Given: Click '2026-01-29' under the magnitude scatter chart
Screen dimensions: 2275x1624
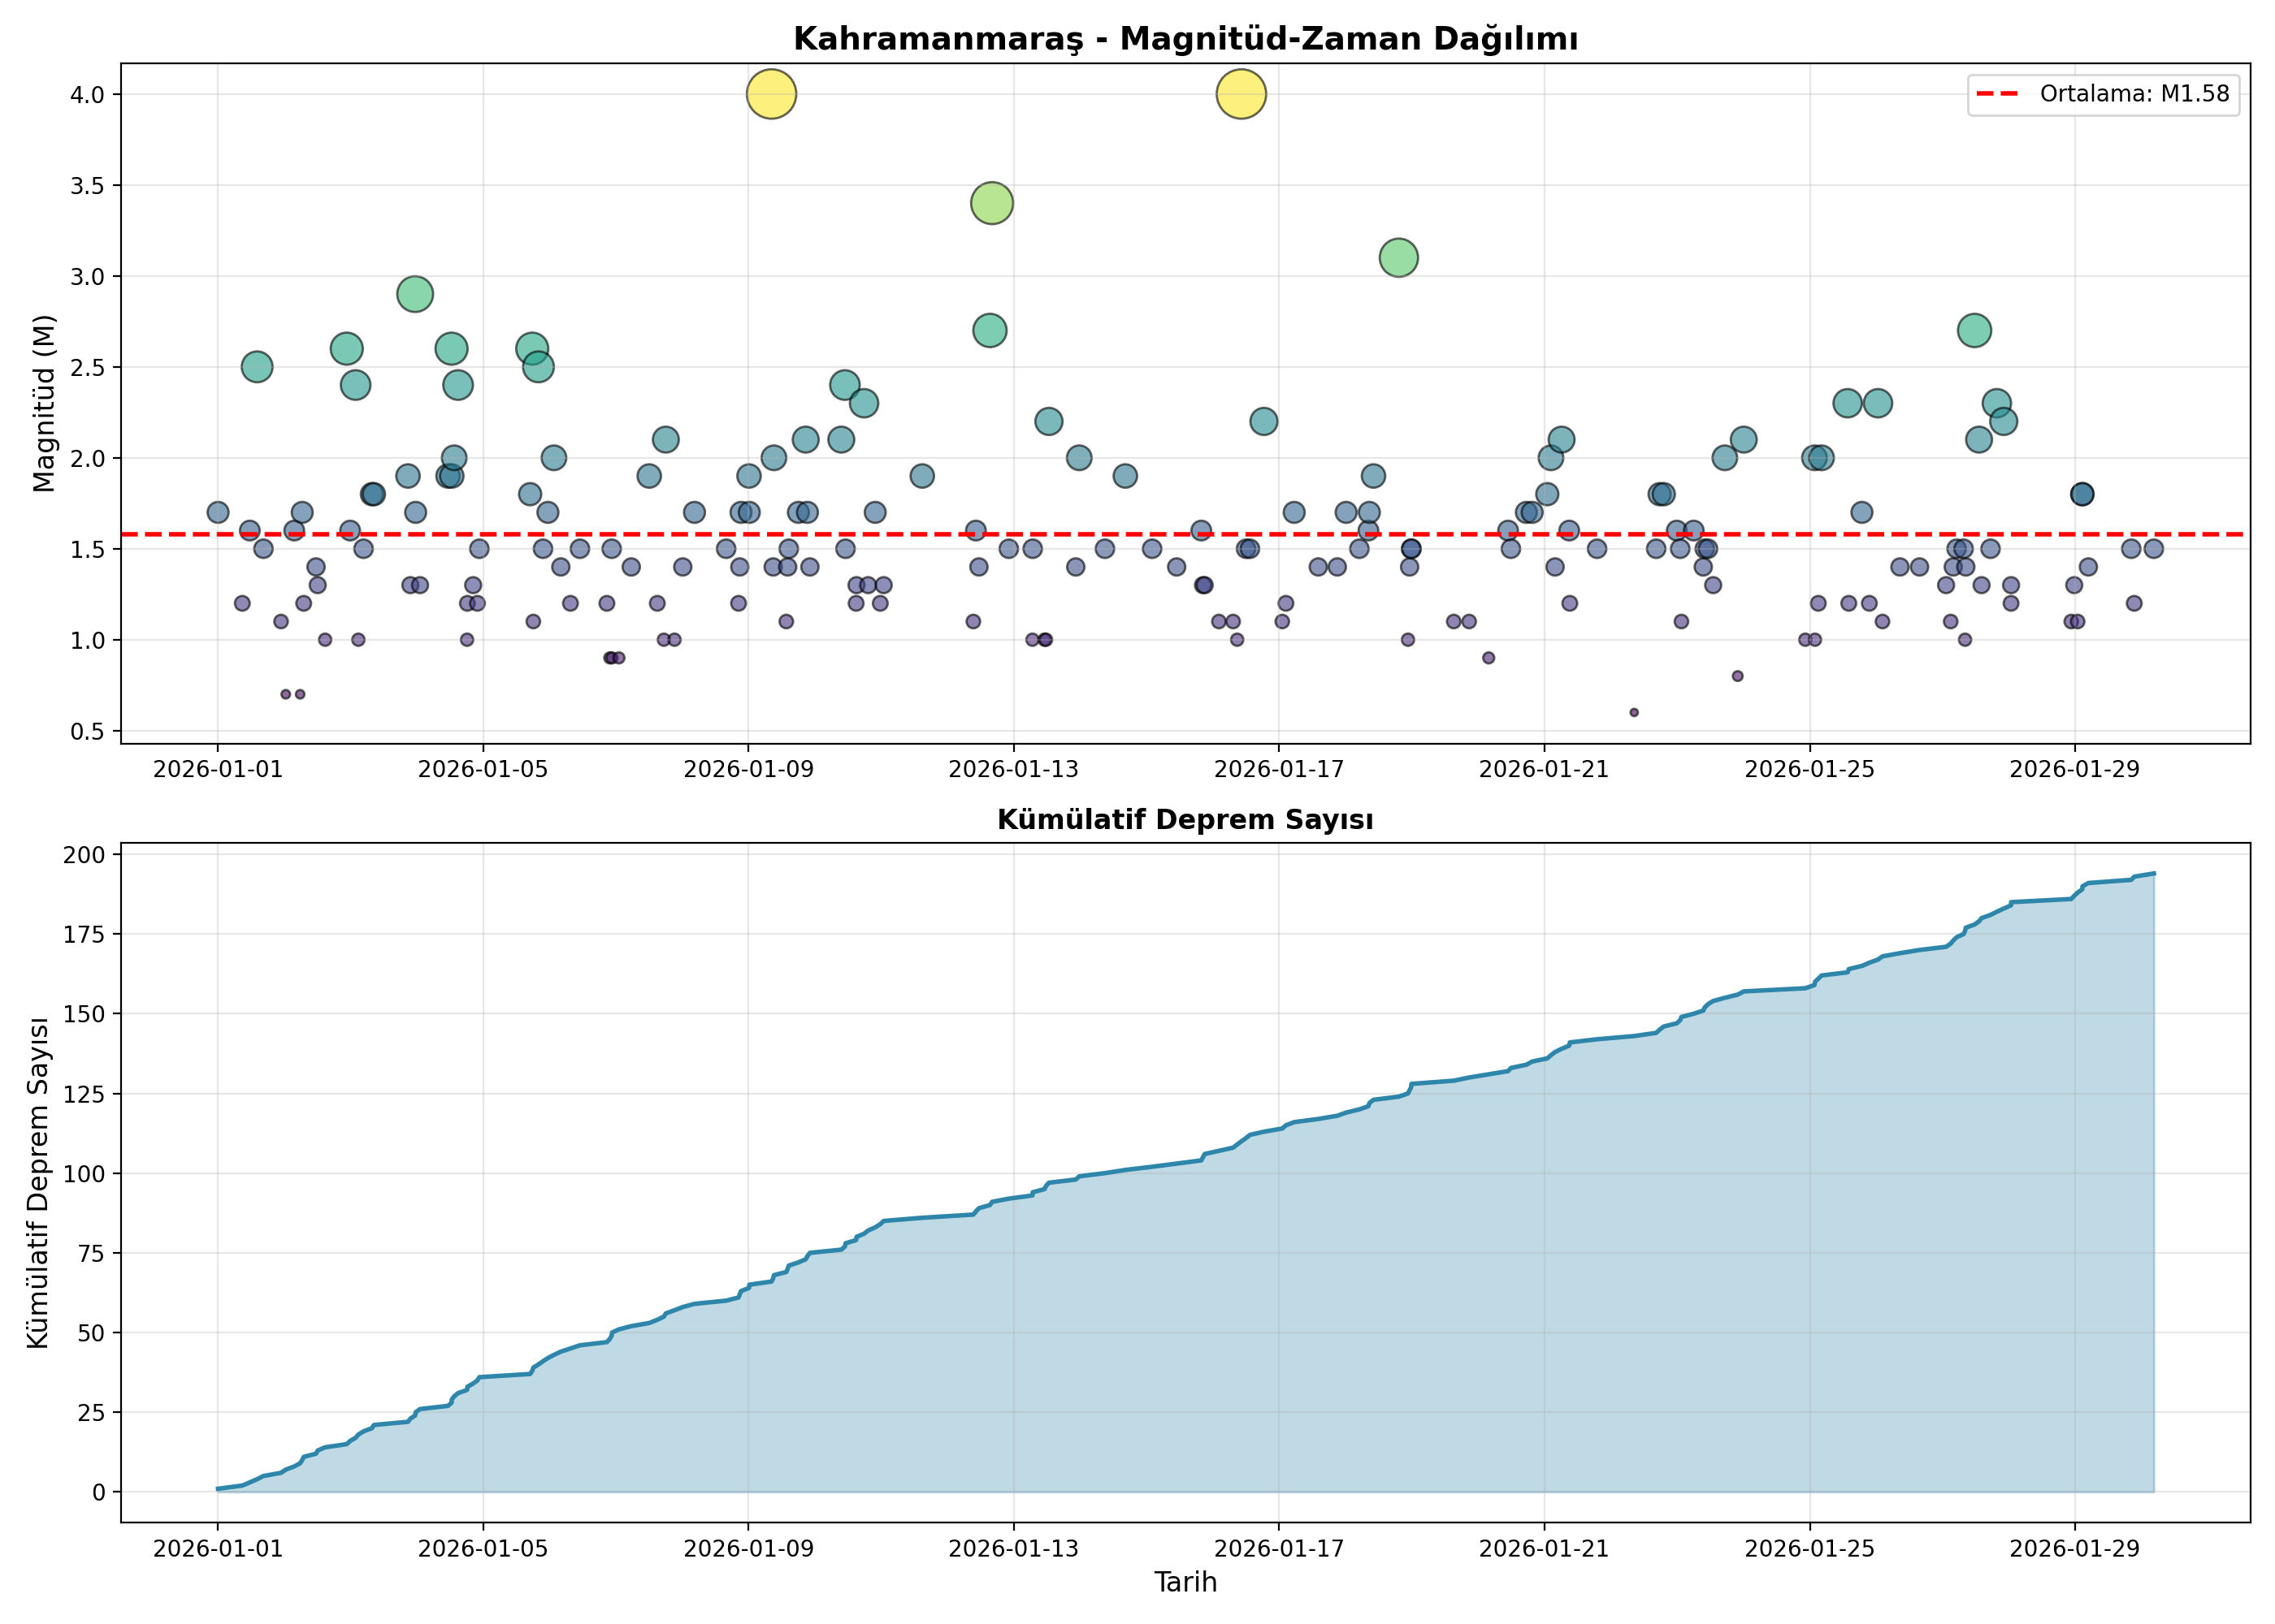Looking at the screenshot, I should (x=2075, y=769).
